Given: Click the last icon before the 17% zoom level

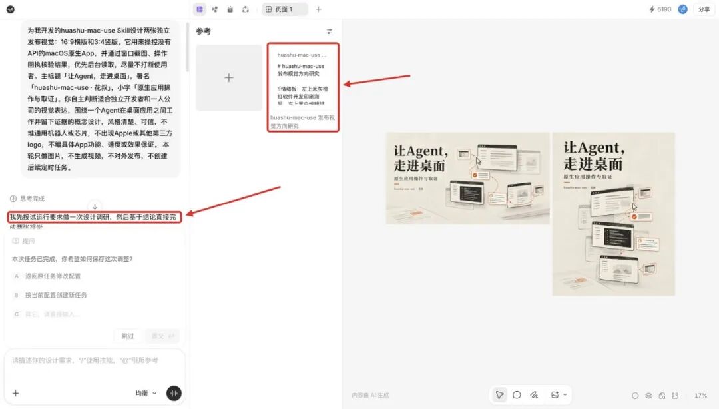Looking at the screenshot, I should pos(675,395).
